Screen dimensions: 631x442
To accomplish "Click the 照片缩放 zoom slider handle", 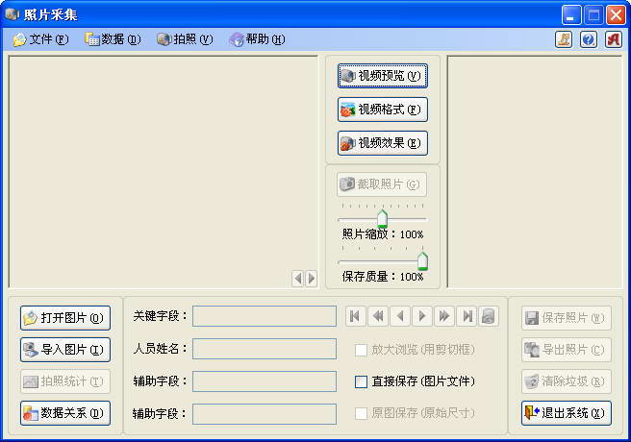I will pos(382,218).
